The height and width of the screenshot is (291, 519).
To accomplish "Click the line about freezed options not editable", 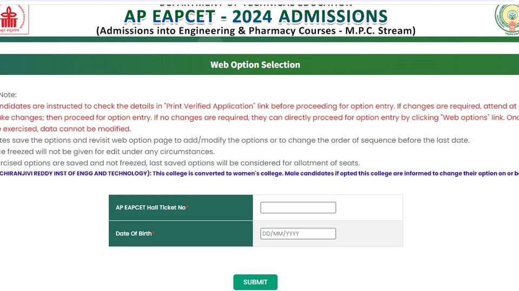I will point(107,152).
